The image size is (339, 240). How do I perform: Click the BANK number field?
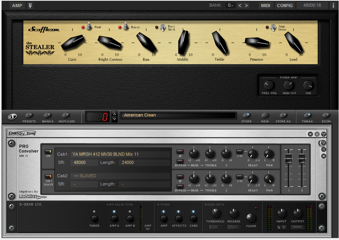[230, 5]
